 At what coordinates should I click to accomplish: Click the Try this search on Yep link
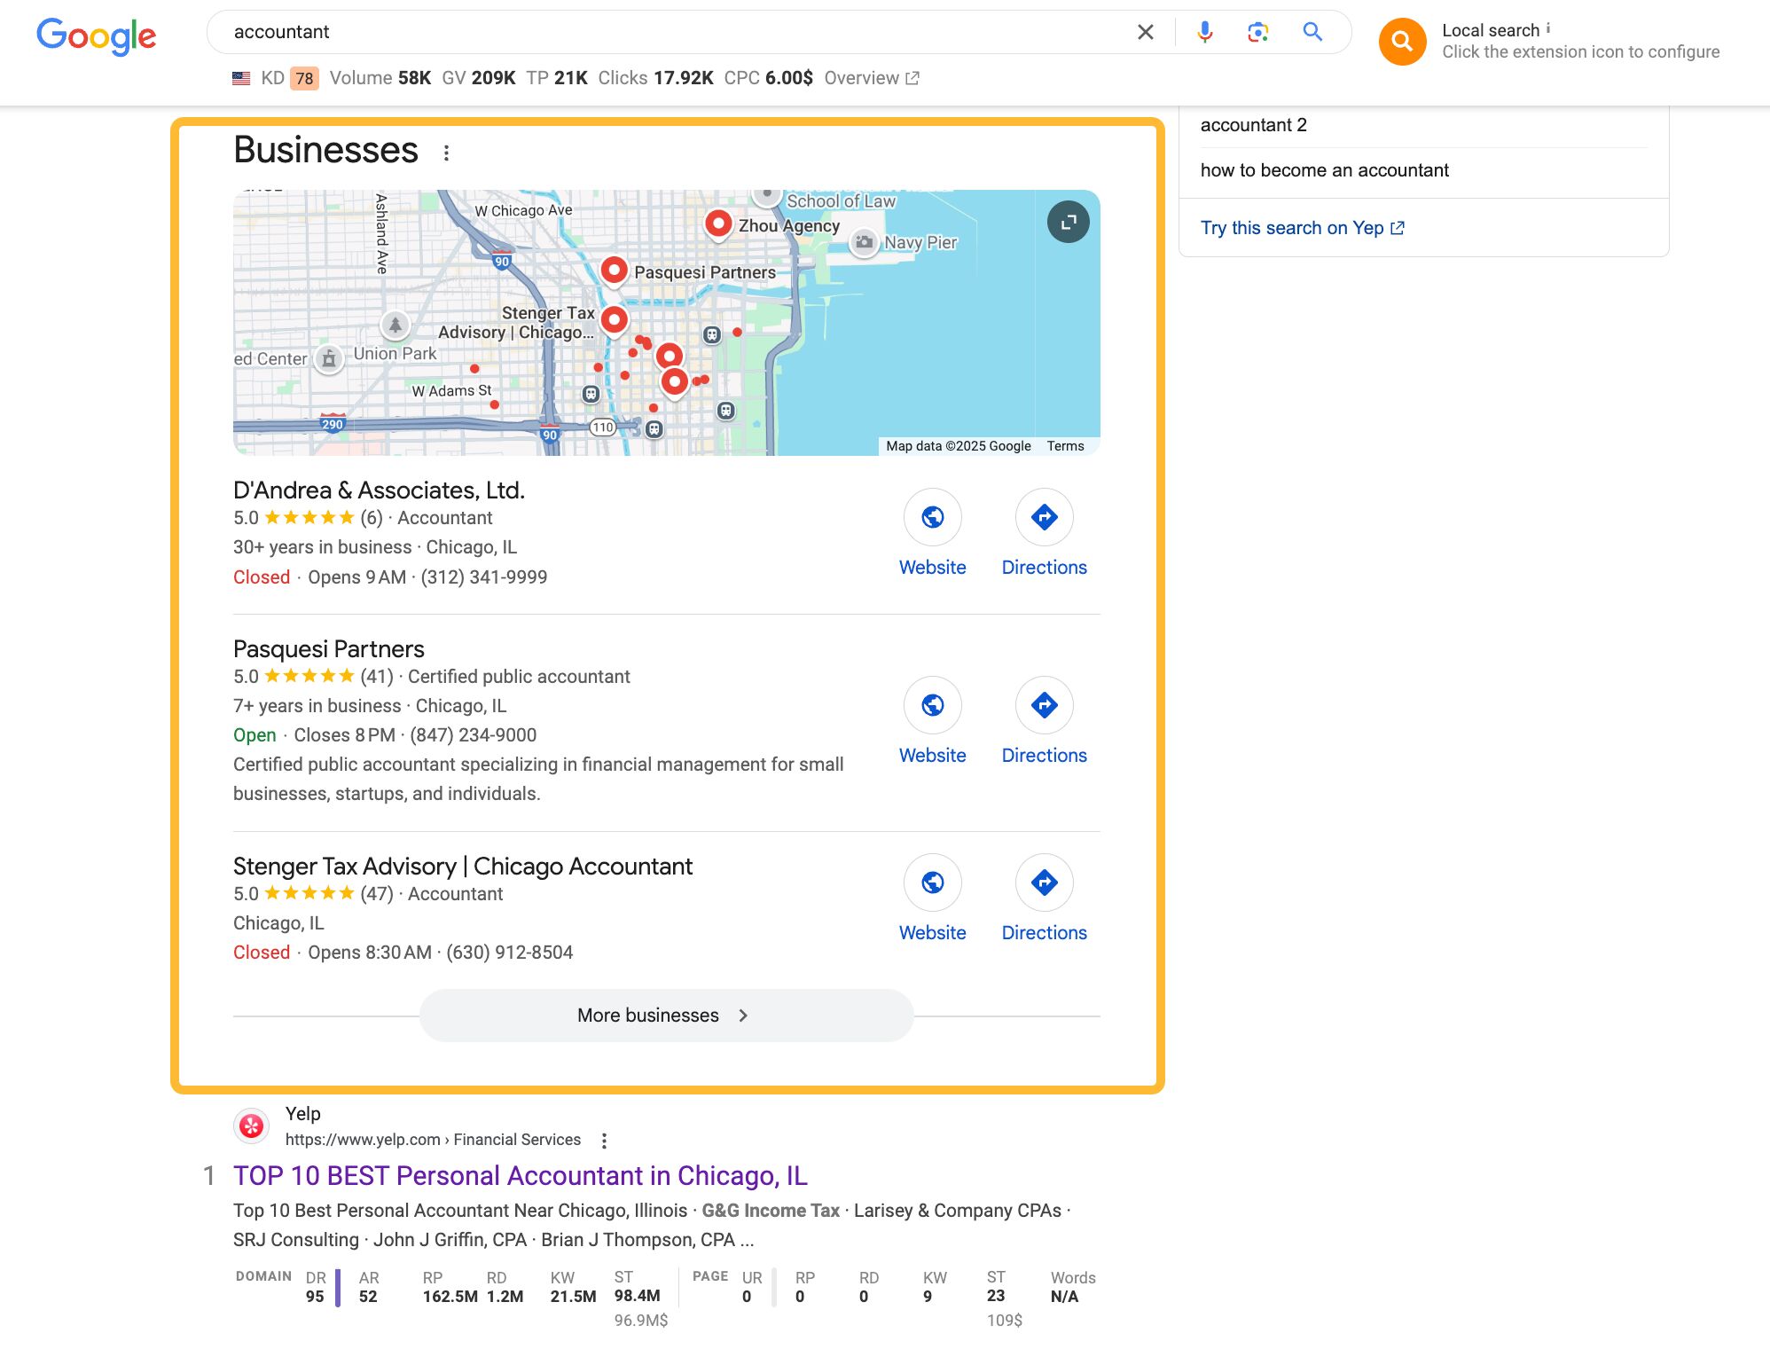[1299, 227]
